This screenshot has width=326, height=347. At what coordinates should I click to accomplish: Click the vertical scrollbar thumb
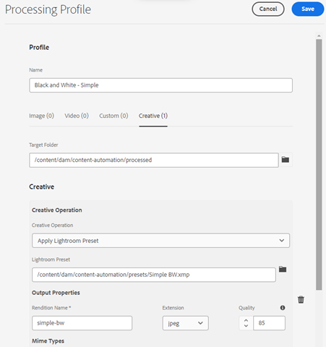[x=319, y=165]
